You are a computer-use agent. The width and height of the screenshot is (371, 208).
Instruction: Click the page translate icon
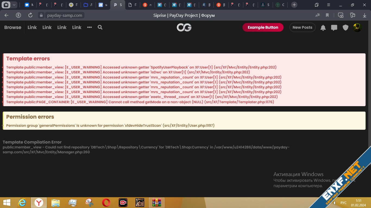point(317,15)
